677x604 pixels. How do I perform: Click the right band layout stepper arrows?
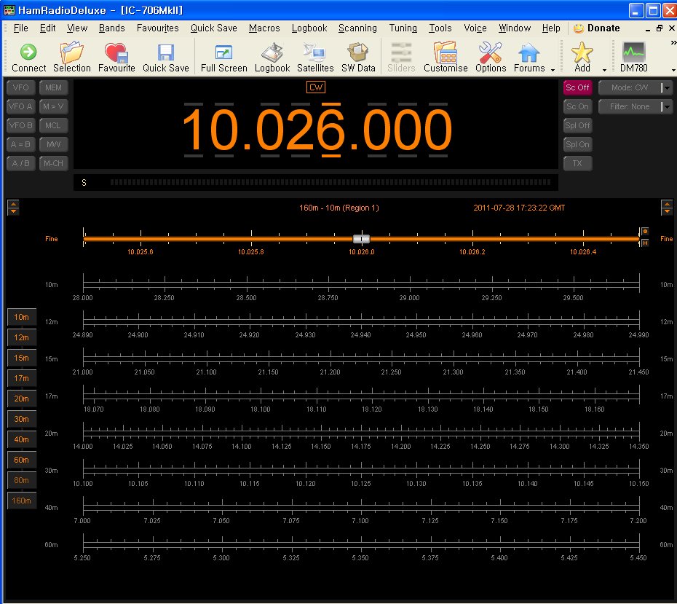click(x=667, y=208)
